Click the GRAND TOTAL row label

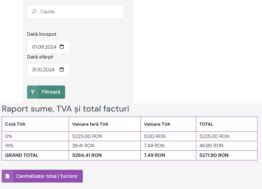(x=22, y=155)
